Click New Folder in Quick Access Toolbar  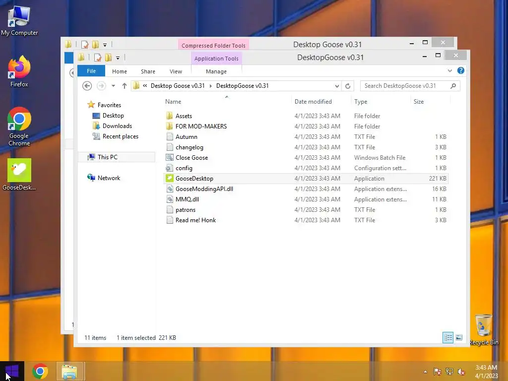tap(108, 58)
